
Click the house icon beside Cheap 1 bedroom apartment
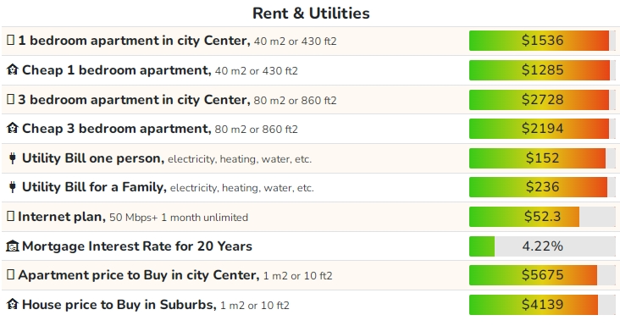12,70
